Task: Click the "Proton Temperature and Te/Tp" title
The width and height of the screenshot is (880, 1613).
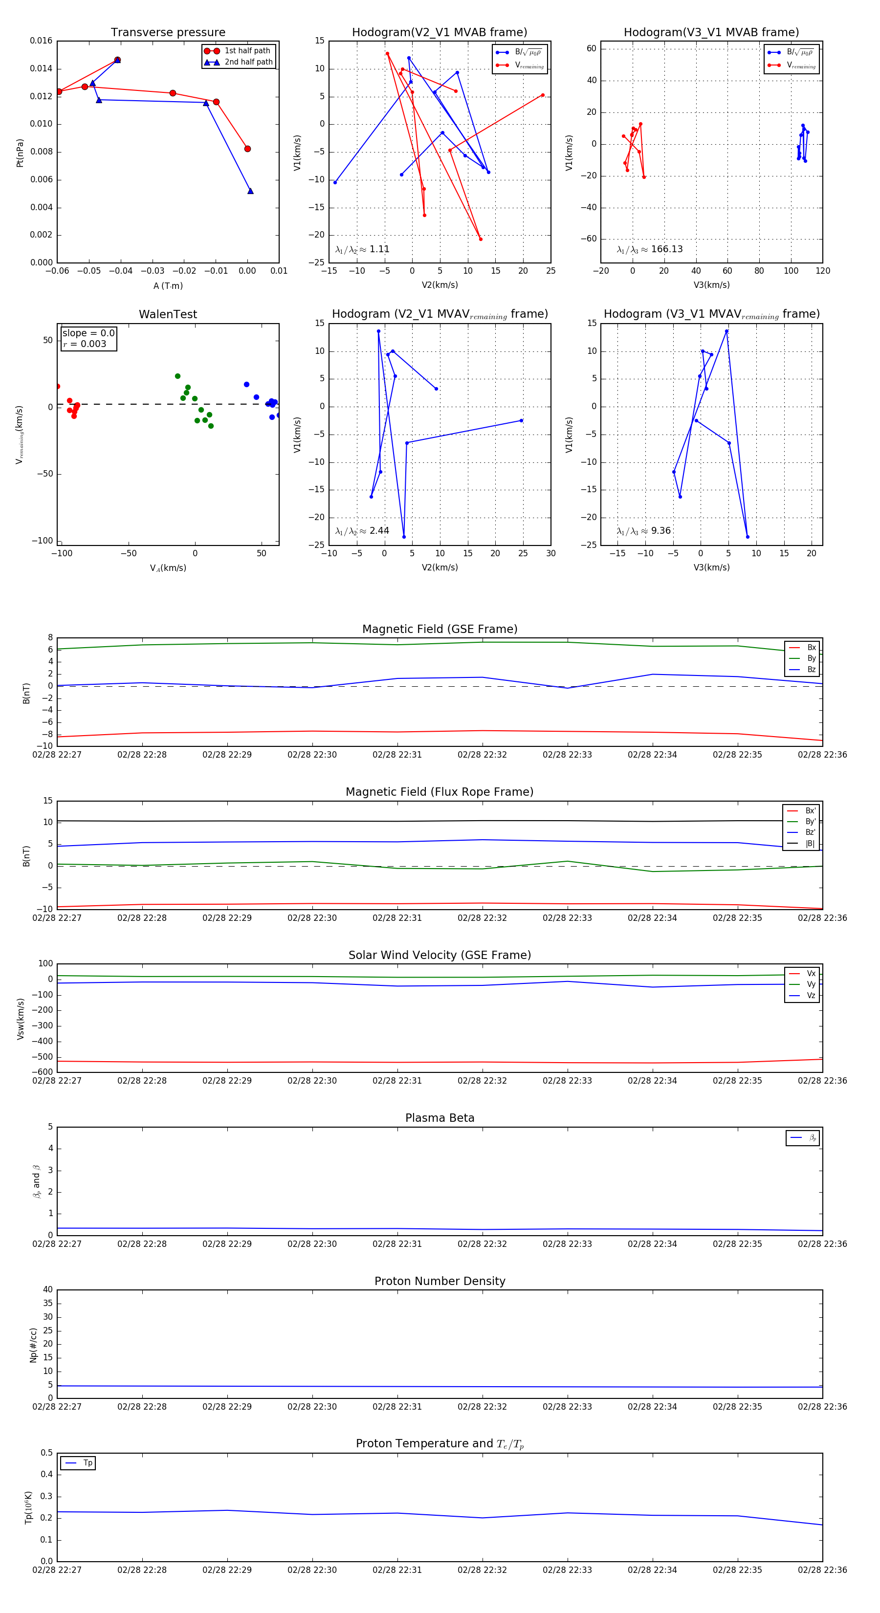Action: 440,1444
